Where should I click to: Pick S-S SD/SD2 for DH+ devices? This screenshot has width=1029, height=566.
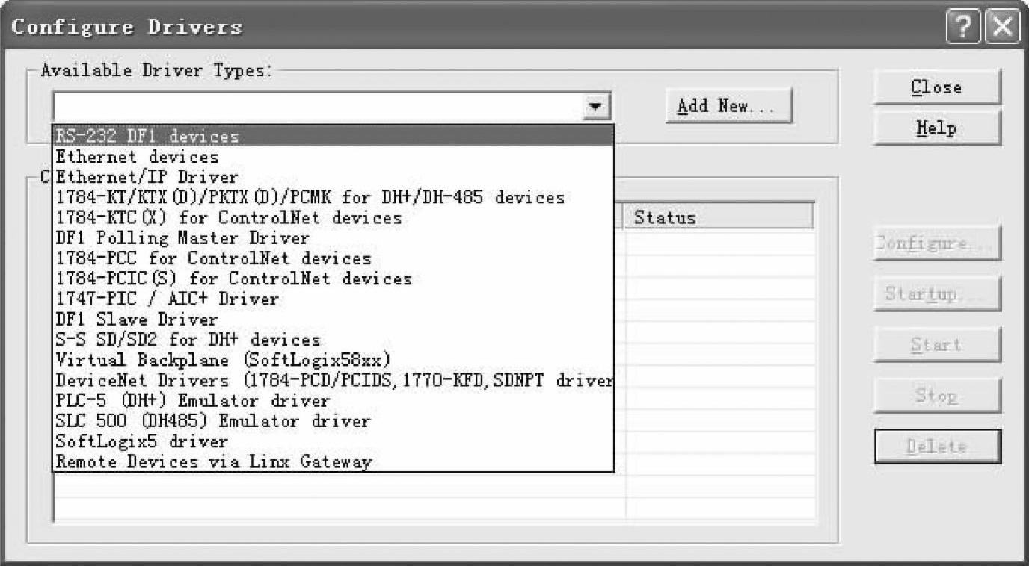tap(334, 339)
